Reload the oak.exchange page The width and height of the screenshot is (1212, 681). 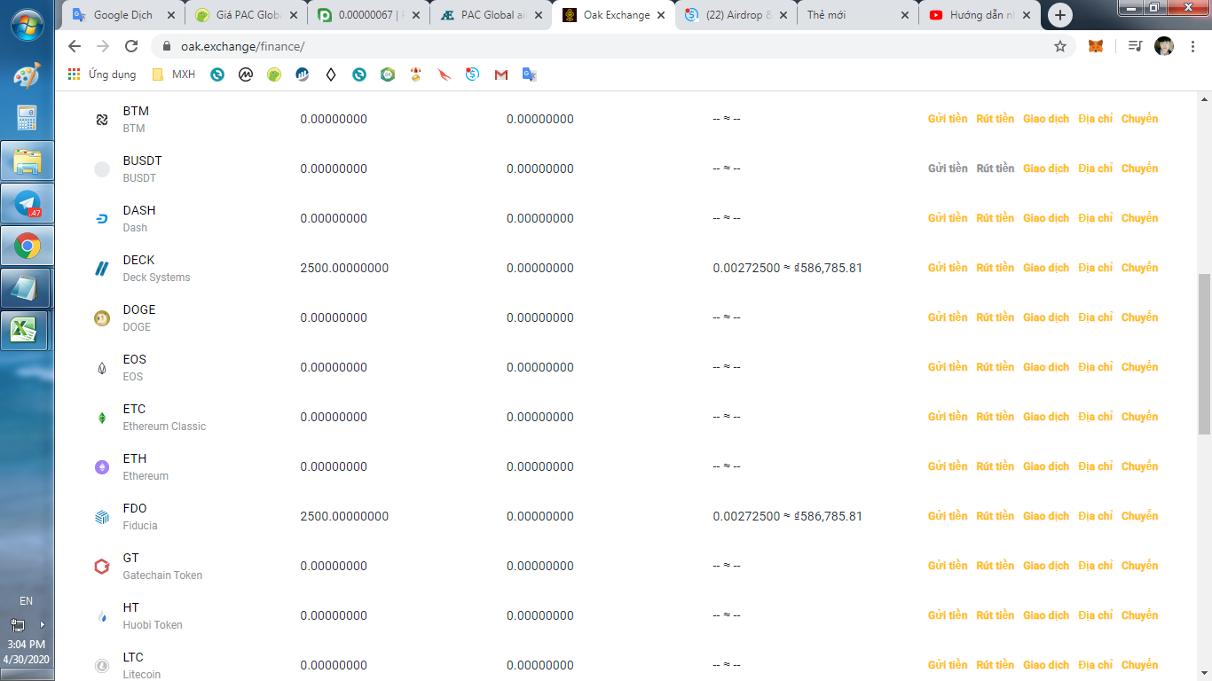[x=131, y=46]
